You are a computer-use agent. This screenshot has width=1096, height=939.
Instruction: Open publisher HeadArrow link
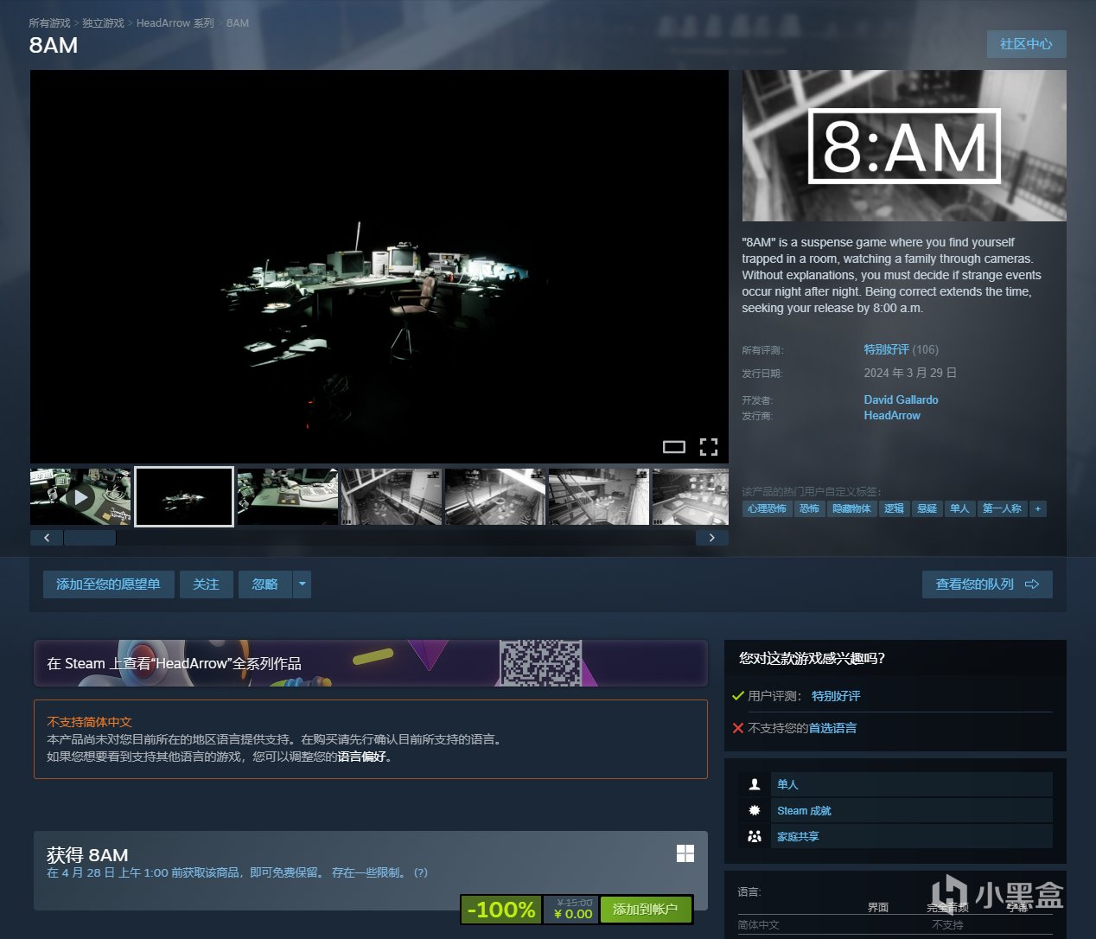pyautogui.click(x=892, y=415)
